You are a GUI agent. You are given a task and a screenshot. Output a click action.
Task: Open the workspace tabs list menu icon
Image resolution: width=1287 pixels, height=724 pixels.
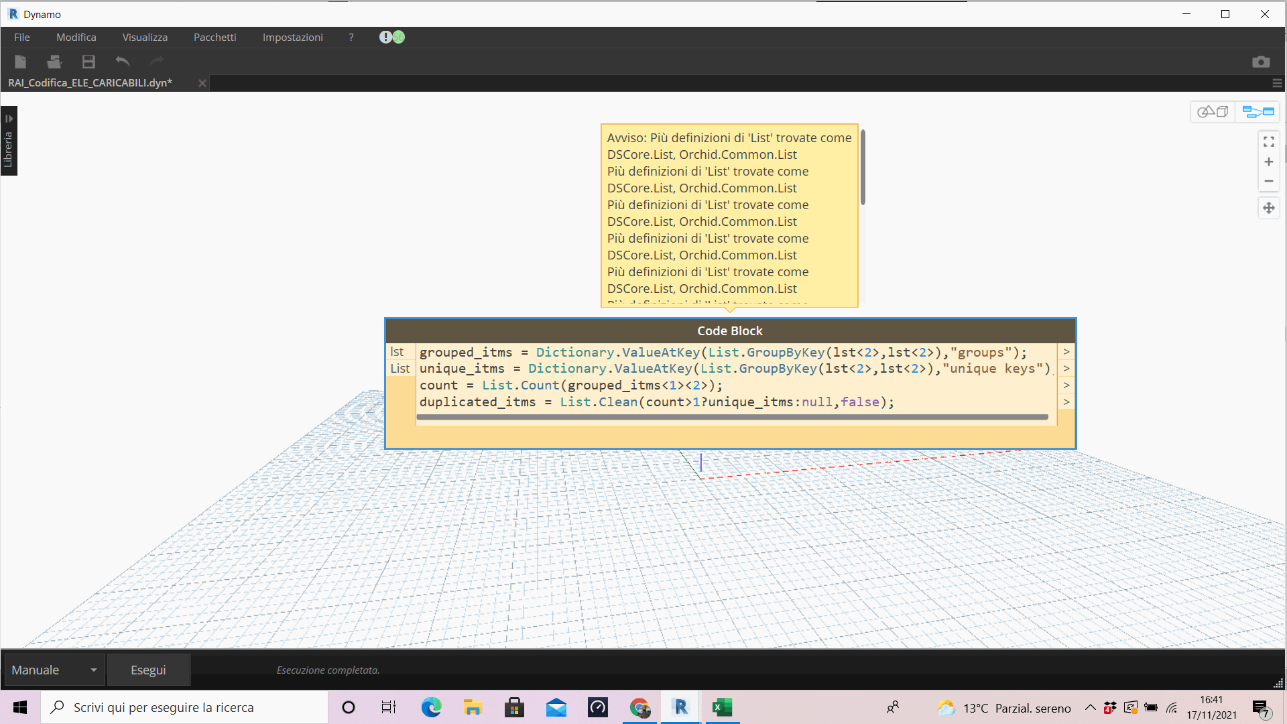pyautogui.click(x=1277, y=83)
